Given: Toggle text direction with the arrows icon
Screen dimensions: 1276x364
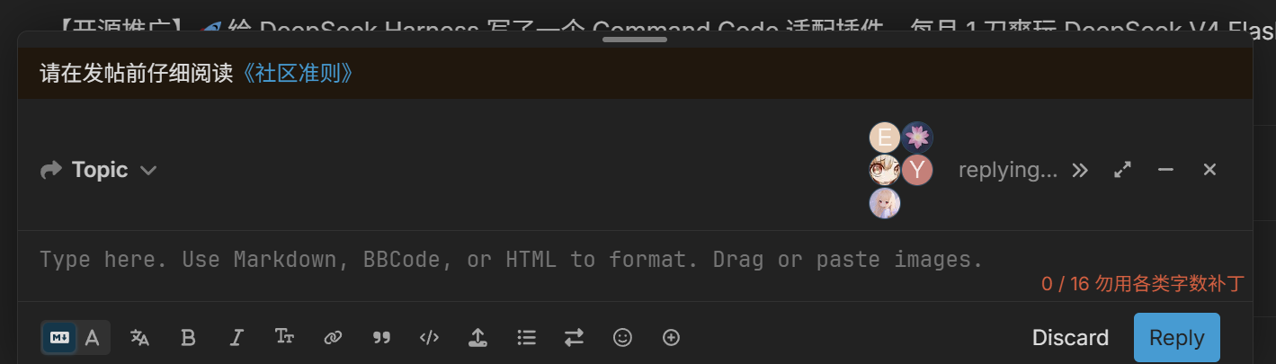Looking at the screenshot, I should [574, 338].
